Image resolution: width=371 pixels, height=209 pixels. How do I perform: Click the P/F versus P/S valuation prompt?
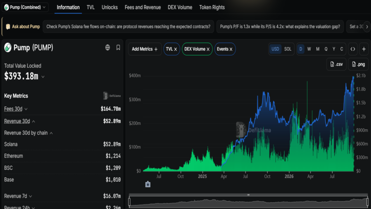pos(280,27)
